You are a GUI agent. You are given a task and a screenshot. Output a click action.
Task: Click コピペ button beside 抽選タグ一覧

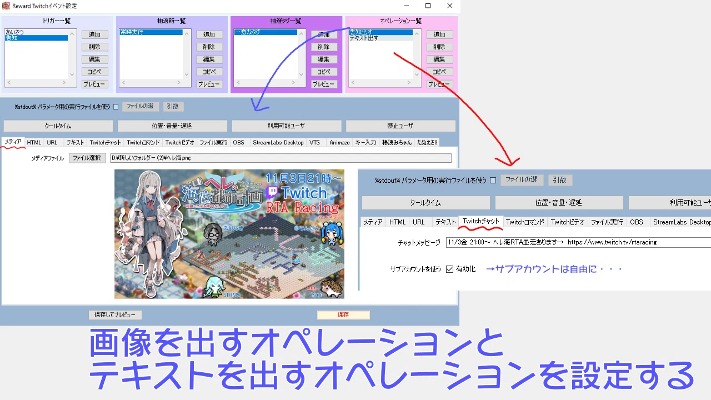point(324,72)
